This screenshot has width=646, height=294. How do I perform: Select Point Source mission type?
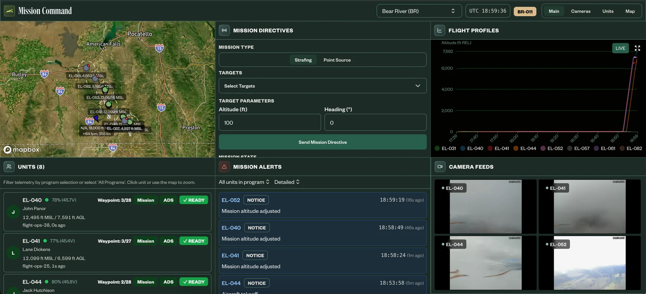(x=337, y=60)
